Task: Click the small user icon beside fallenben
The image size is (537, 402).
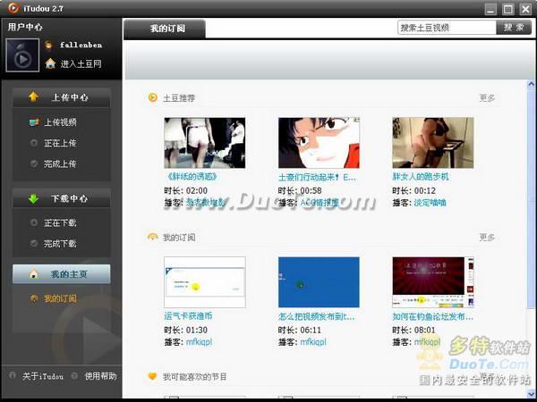Action: tap(49, 46)
